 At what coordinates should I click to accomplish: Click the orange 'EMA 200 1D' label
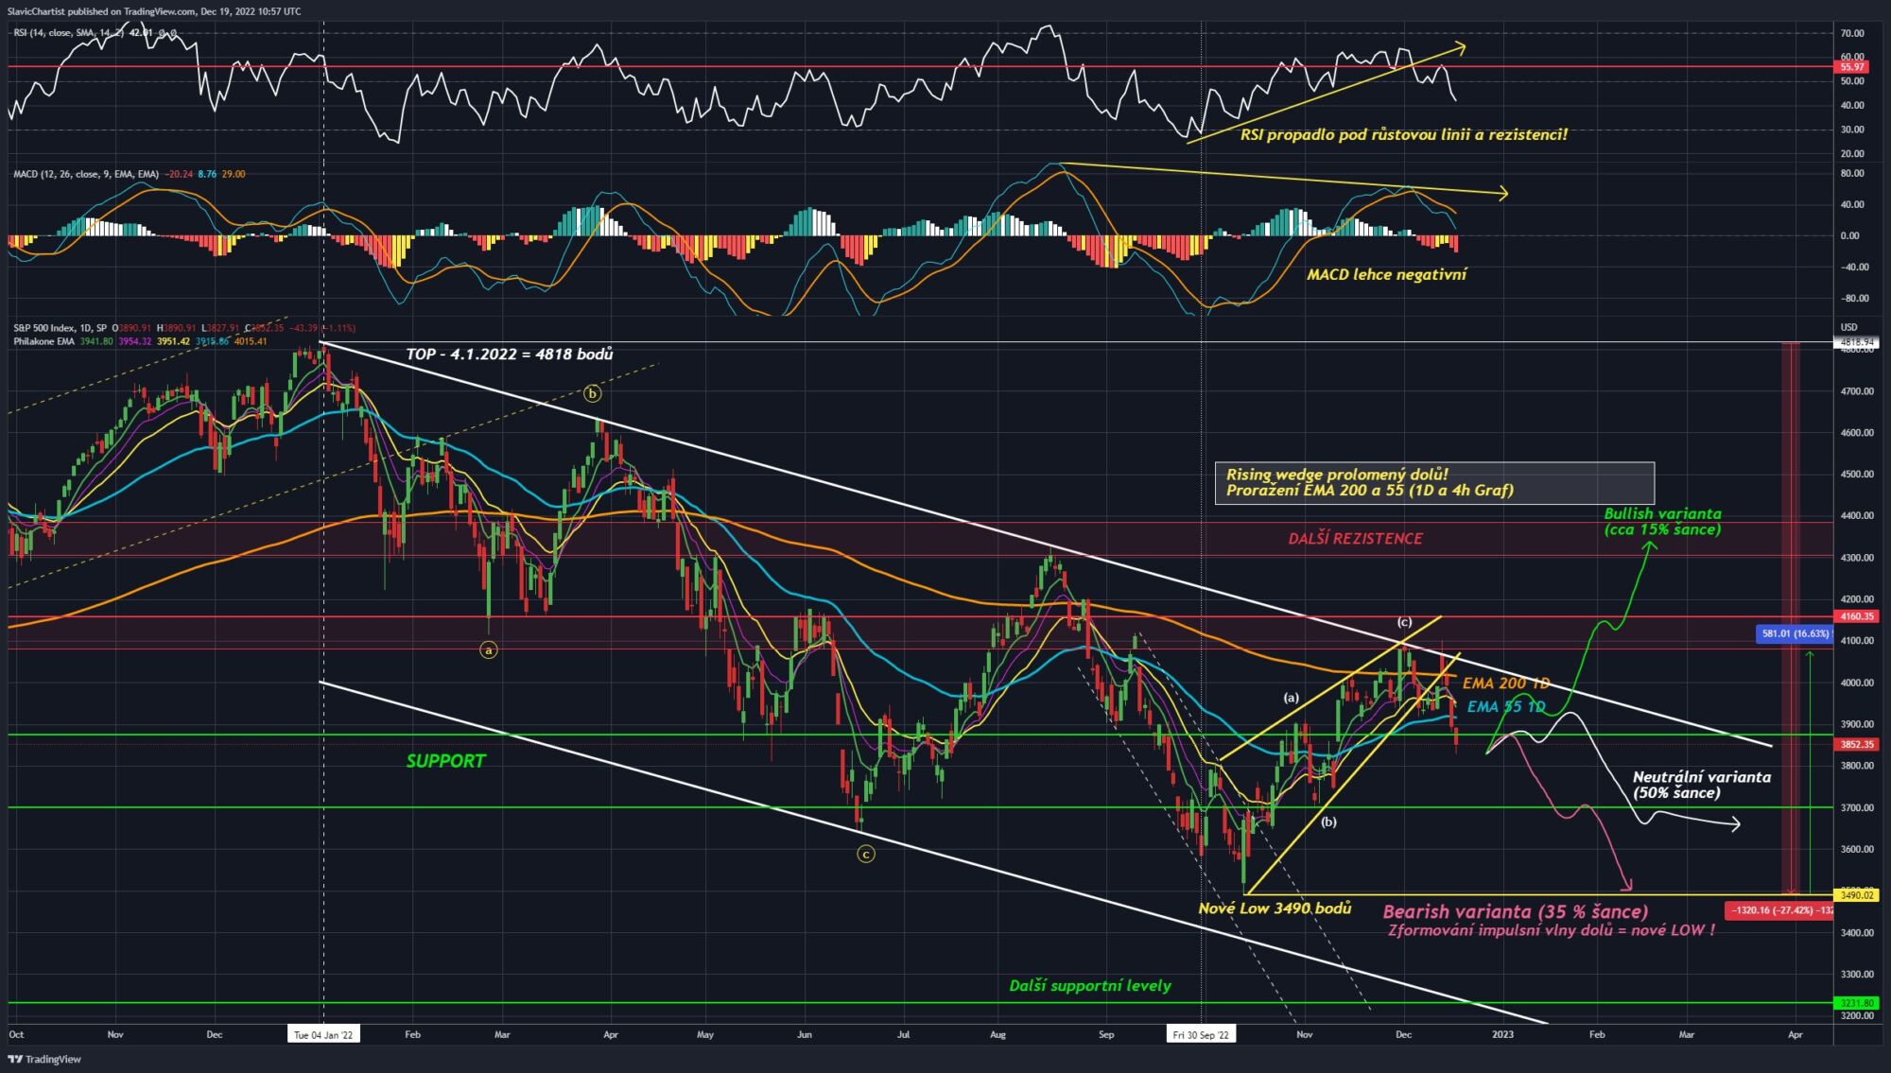click(1505, 684)
